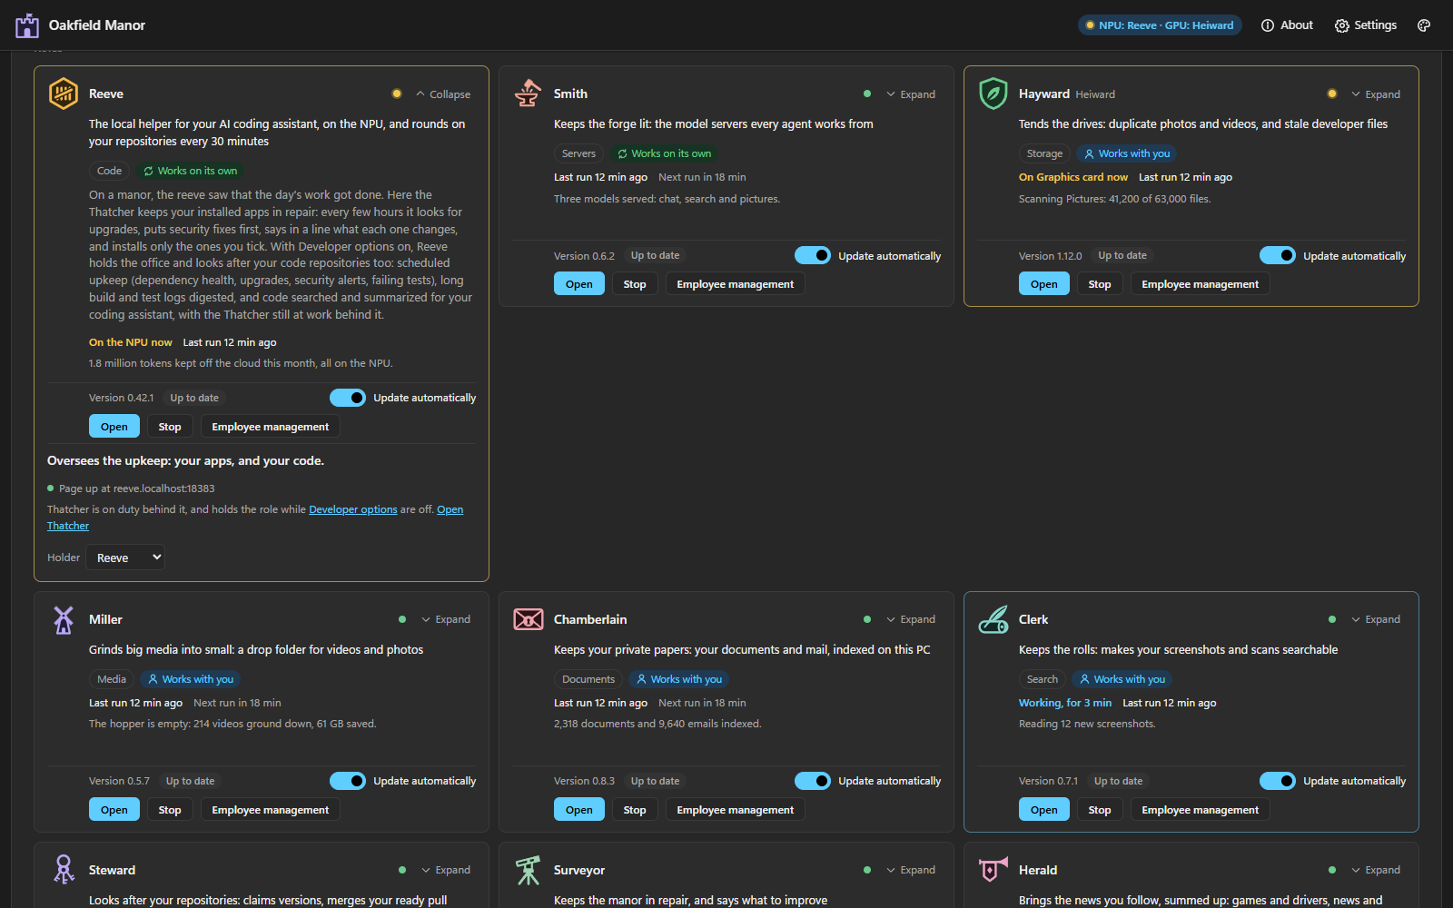Click the Miller windmill icon
This screenshot has height=908, width=1453.
(x=64, y=619)
